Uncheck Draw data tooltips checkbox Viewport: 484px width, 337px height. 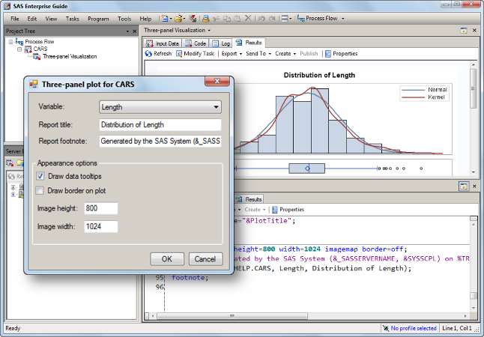40,176
